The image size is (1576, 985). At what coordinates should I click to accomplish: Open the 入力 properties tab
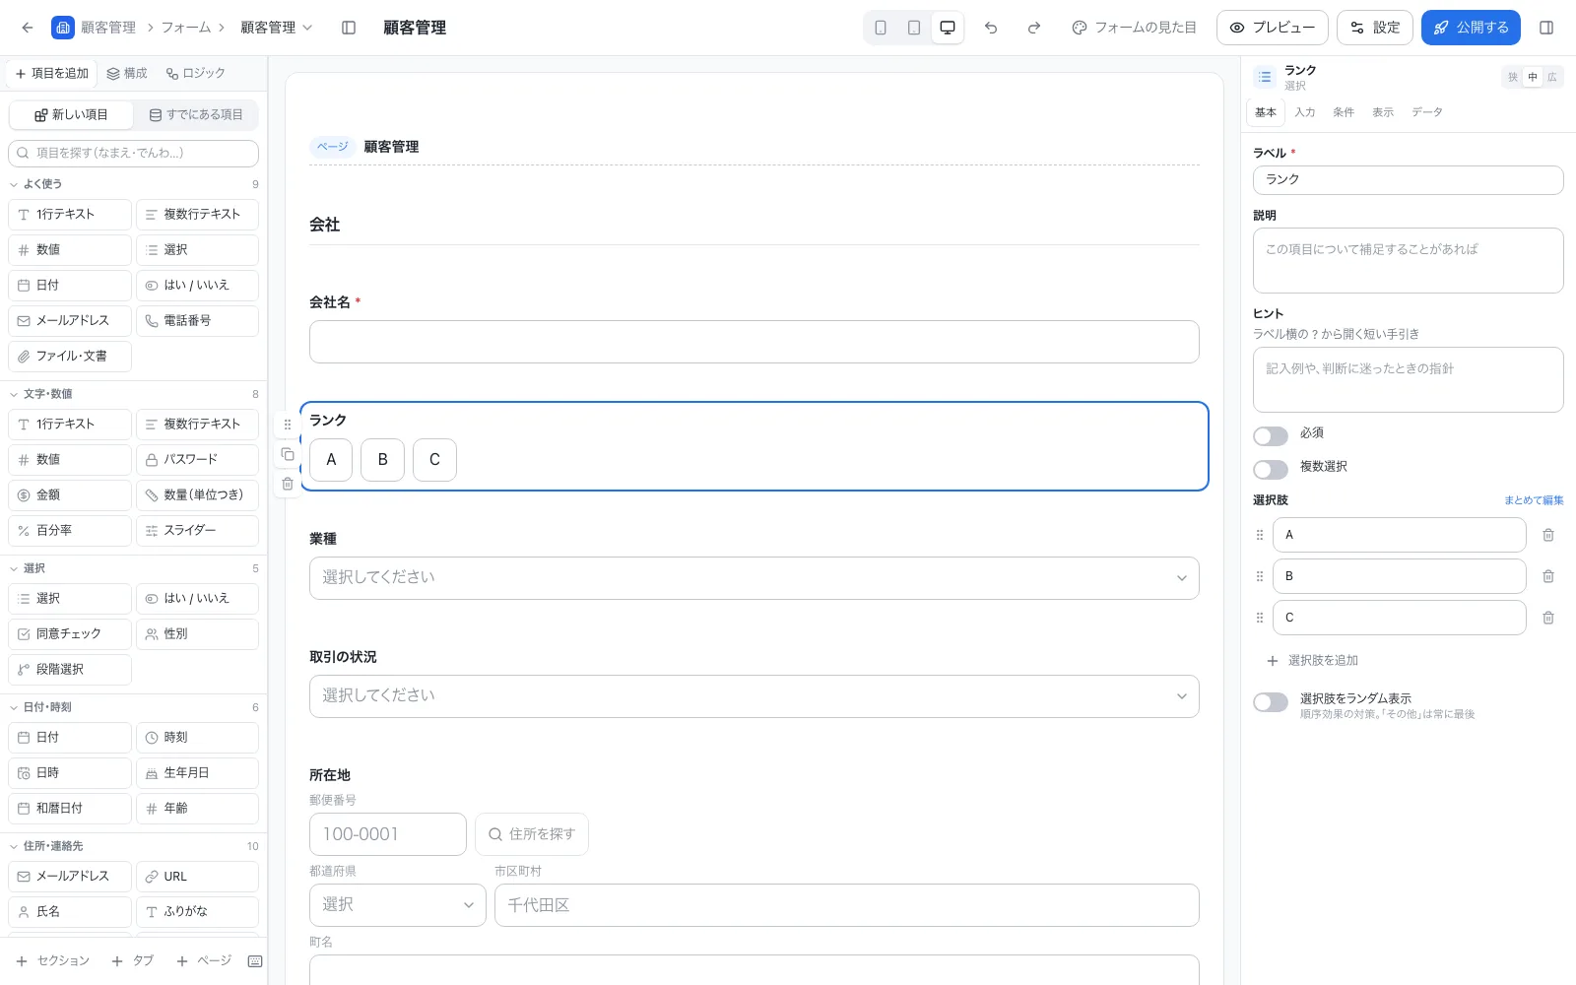[x=1305, y=112]
